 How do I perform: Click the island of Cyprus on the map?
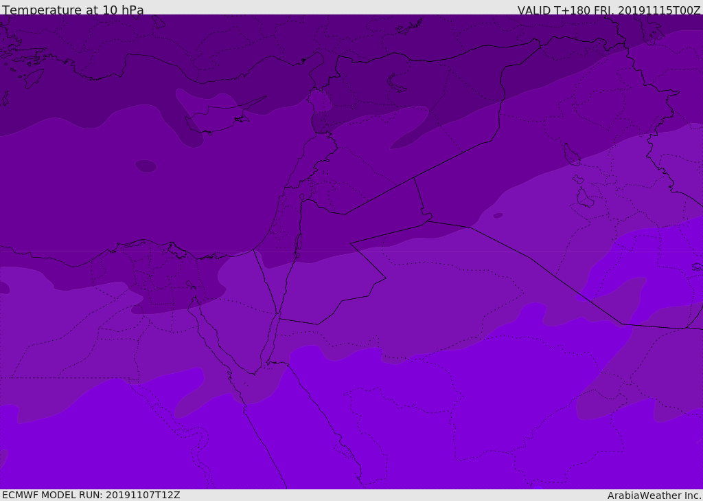pyautogui.click(x=220, y=118)
